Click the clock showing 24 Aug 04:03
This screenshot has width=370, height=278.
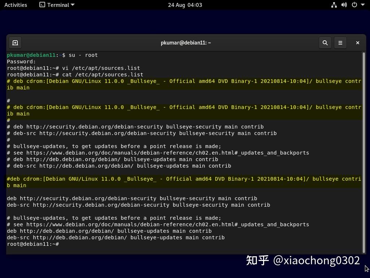pos(185,5)
